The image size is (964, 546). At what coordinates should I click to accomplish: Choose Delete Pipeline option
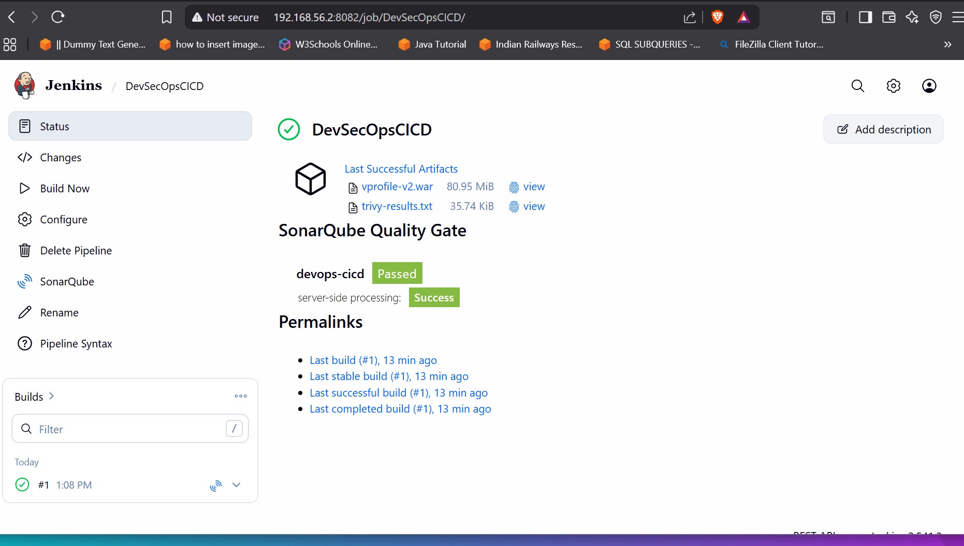click(x=130, y=250)
